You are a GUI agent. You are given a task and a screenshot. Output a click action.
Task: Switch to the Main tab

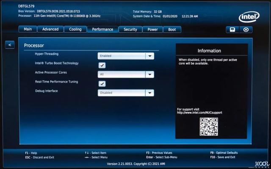pos(28,29)
